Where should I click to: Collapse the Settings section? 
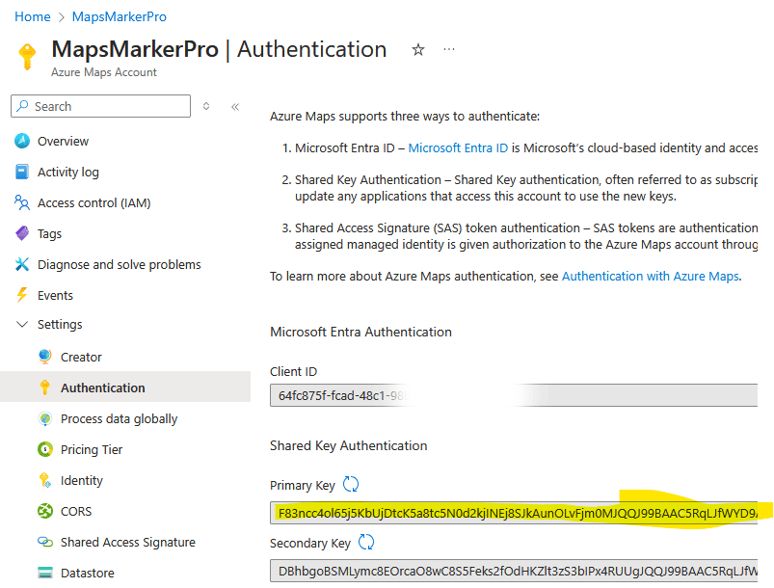click(21, 325)
